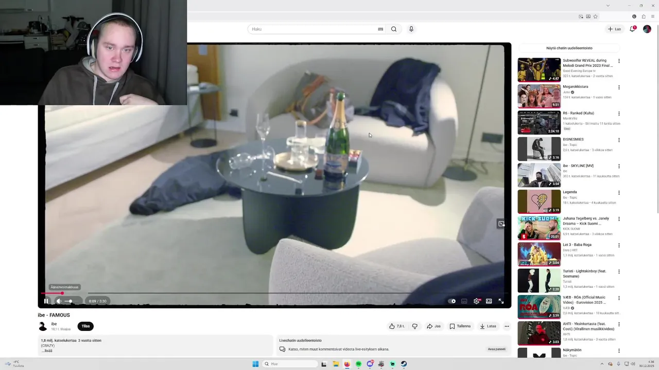
Task: Open Juhana Tegelberg vs. Janely Draama video
Action: (x=586, y=221)
